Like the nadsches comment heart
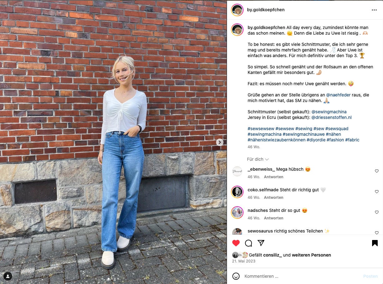 click(376, 212)
